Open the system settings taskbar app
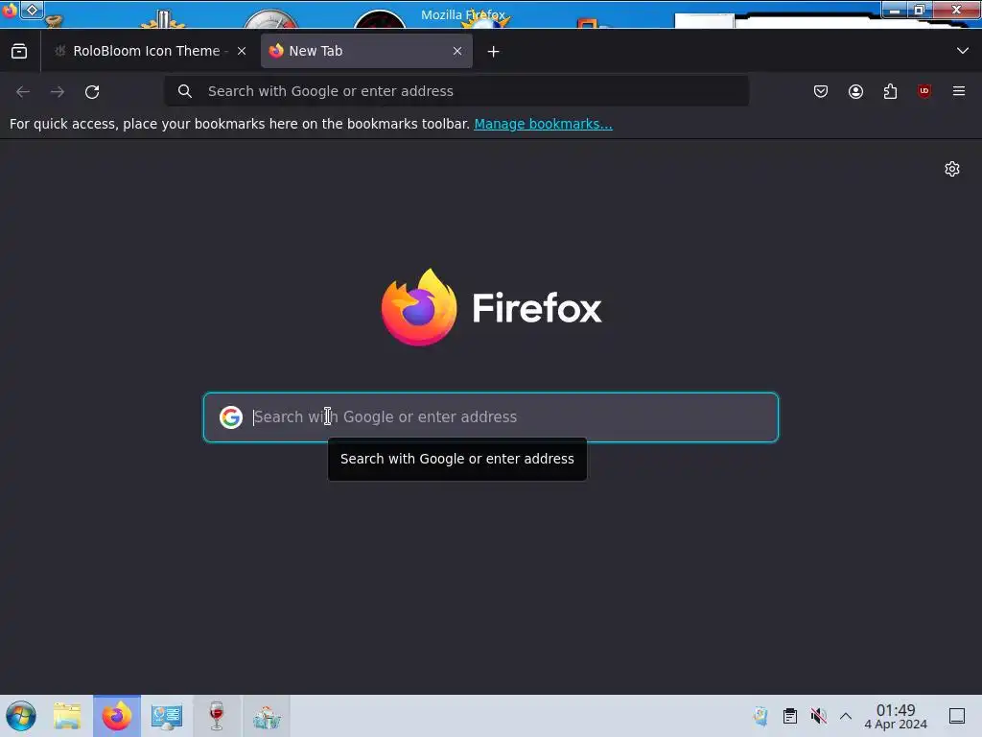 (167, 716)
